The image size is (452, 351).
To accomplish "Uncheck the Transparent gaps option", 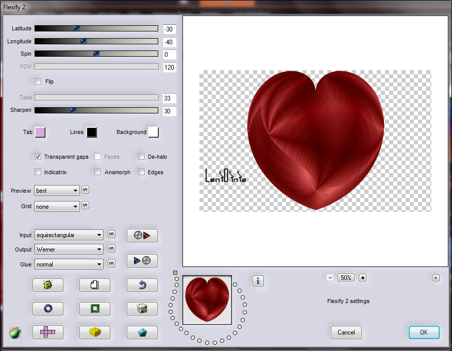I will click(x=38, y=157).
